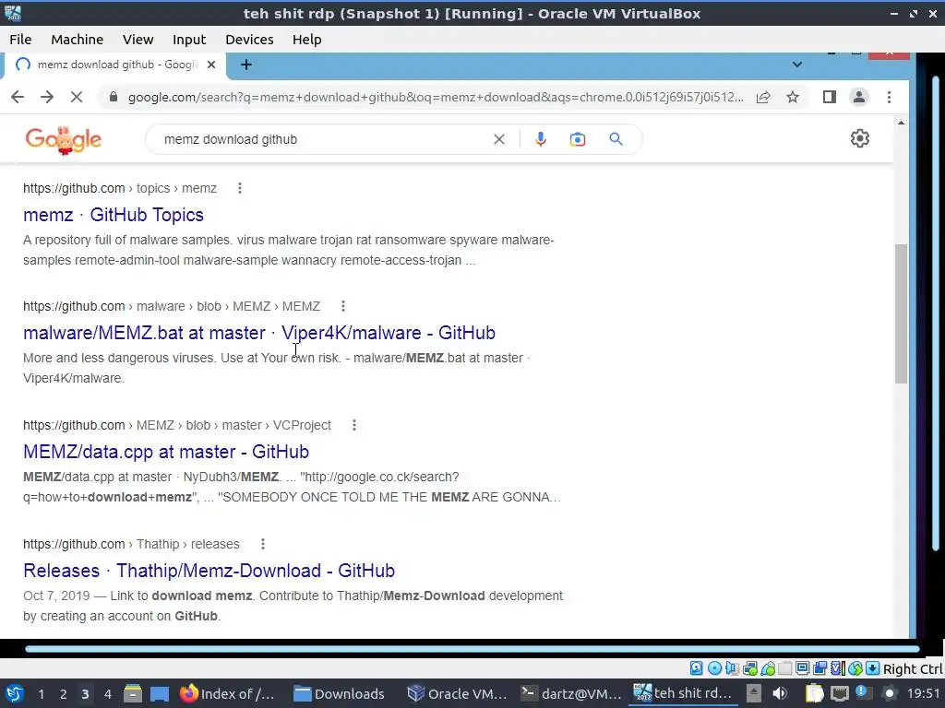Open the Devices menu
Image resolution: width=945 pixels, height=708 pixels.
(x=249, y=39)
